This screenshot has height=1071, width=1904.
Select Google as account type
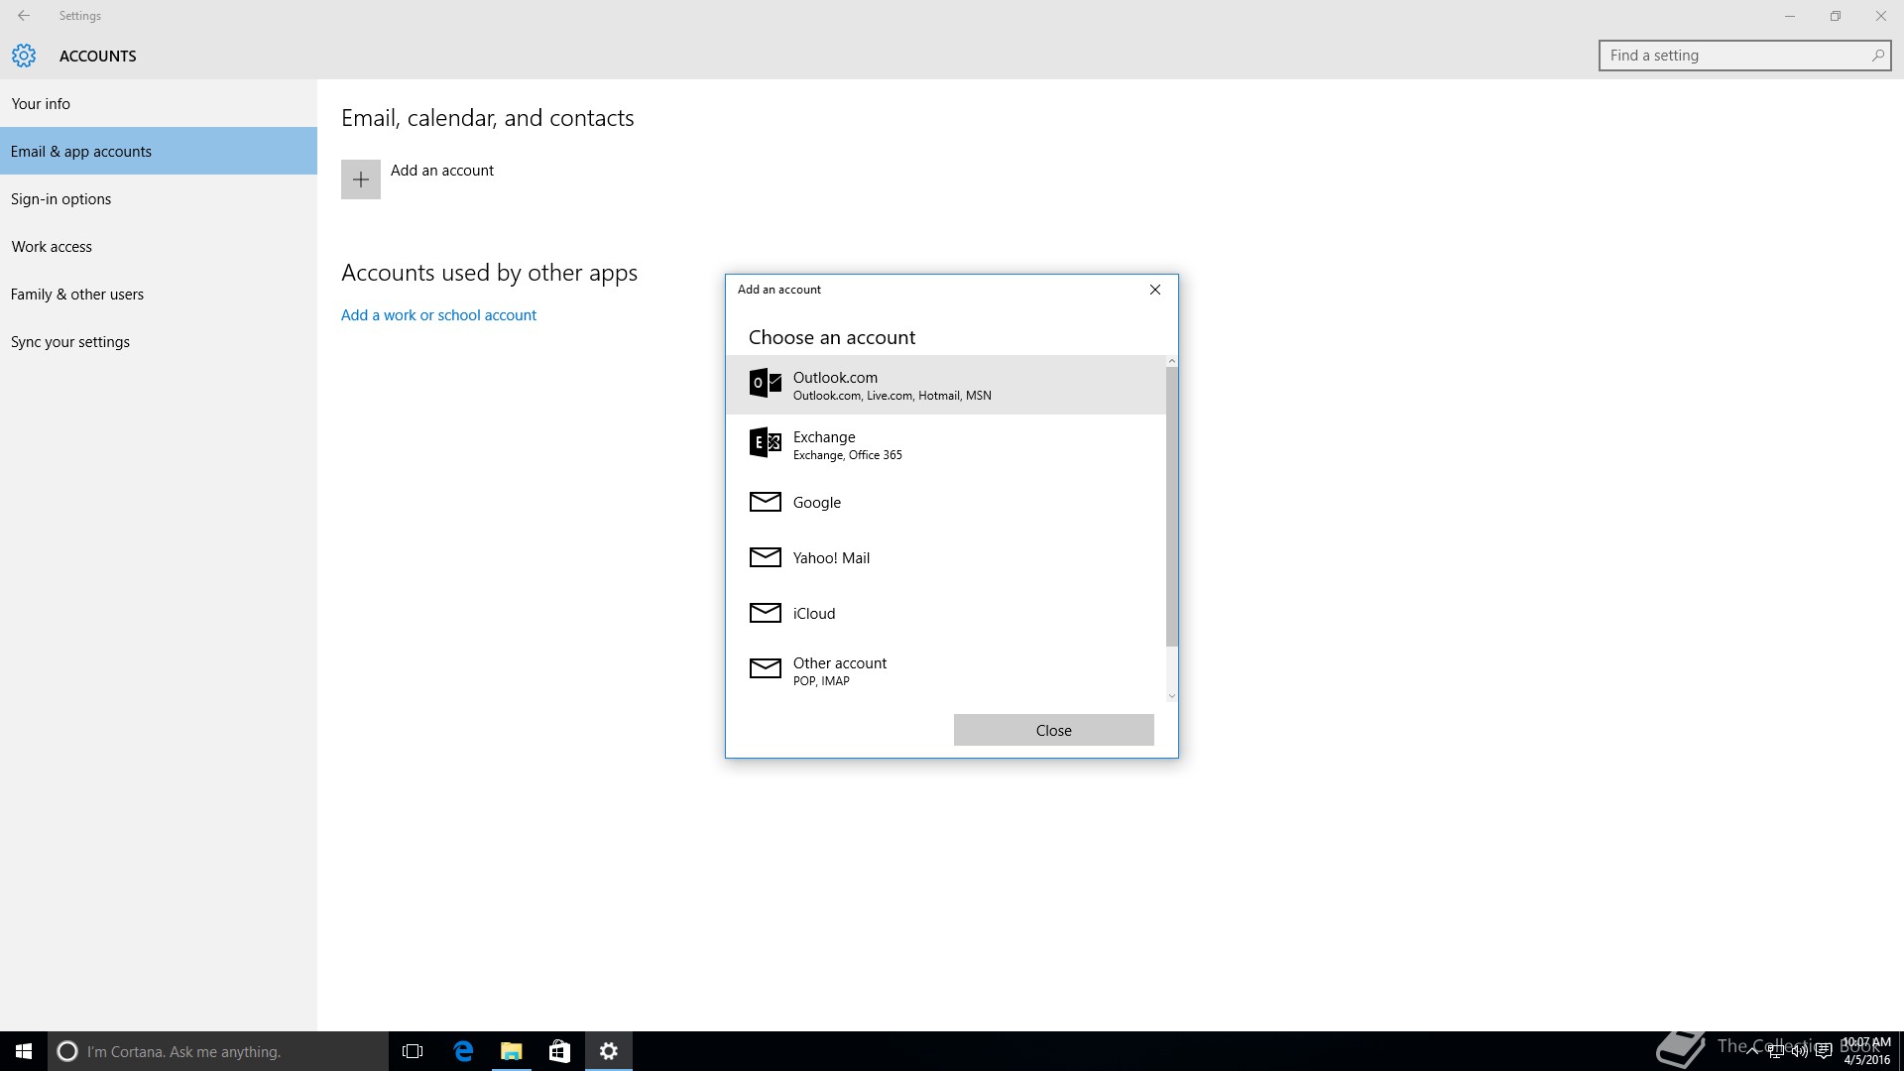pyautogui.click(x=946, y=502)
